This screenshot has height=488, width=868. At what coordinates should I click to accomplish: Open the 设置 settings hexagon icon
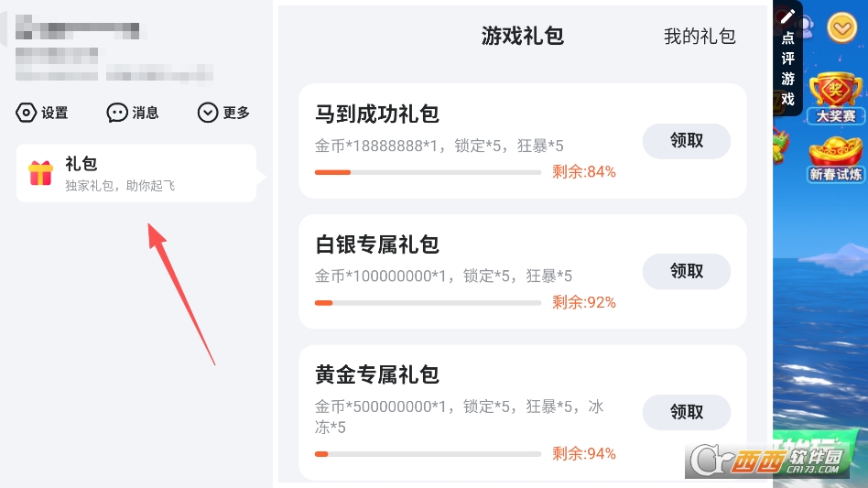(27, 113)
